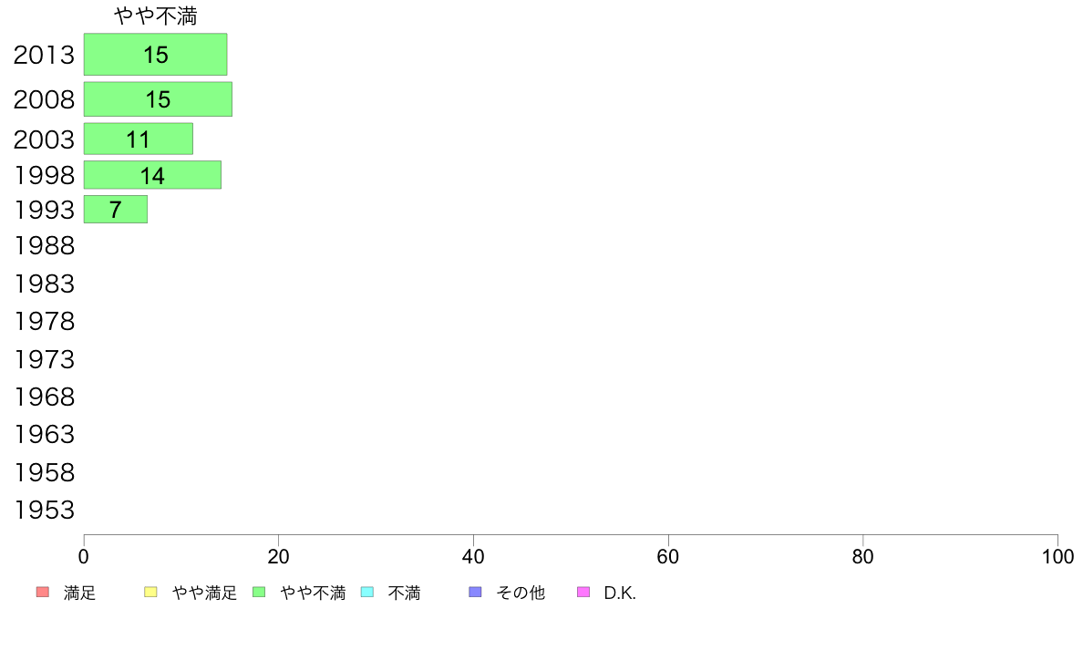Select the 2003 bar labeled 11
Viewport: 1083px width, 671px height.
[139, 139]
